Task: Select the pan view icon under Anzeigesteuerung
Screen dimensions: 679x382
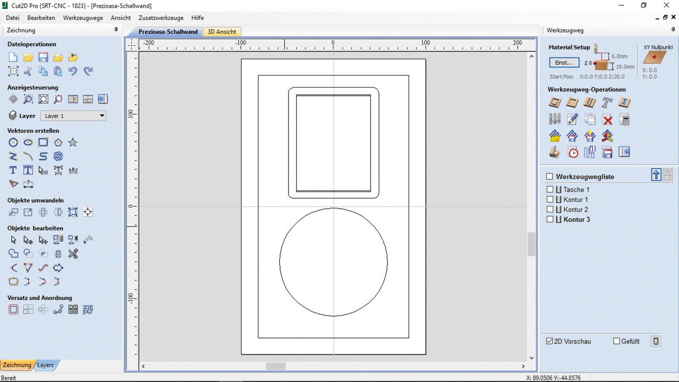Action: point(13,99)
